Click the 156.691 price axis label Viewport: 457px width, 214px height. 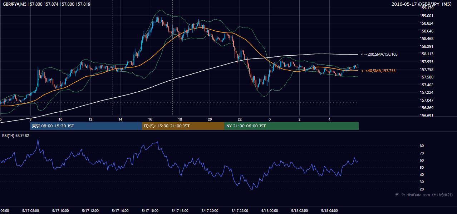427,116
